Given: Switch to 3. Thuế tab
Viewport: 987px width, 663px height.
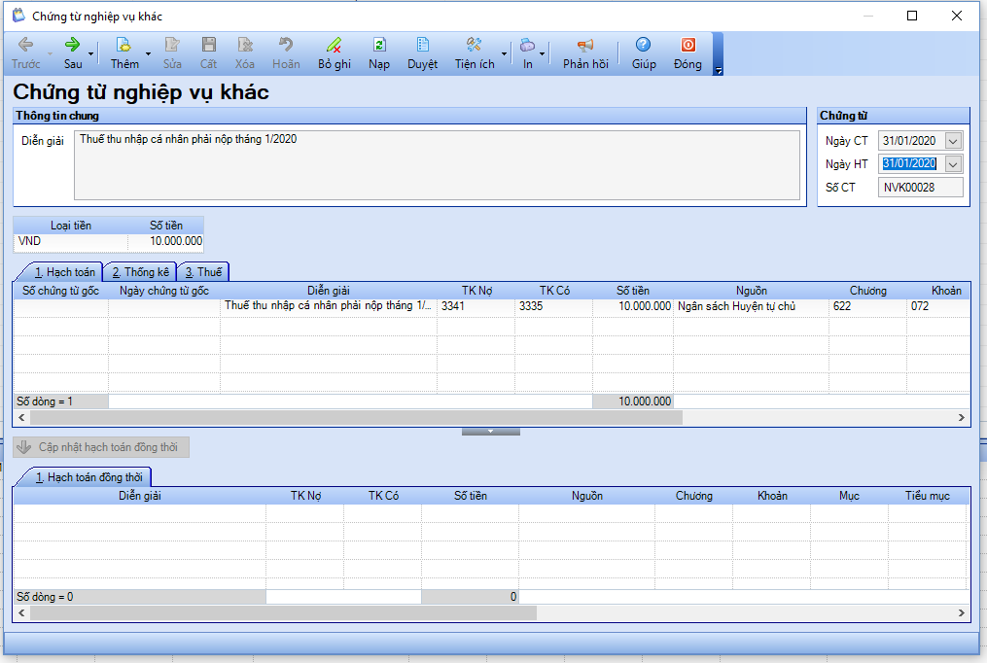Looking at the screenshot, I should (203, 272).
